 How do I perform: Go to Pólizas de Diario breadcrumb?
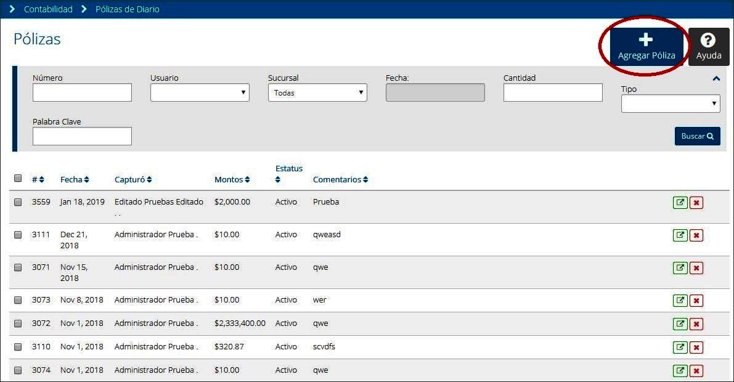click(128, 9)
